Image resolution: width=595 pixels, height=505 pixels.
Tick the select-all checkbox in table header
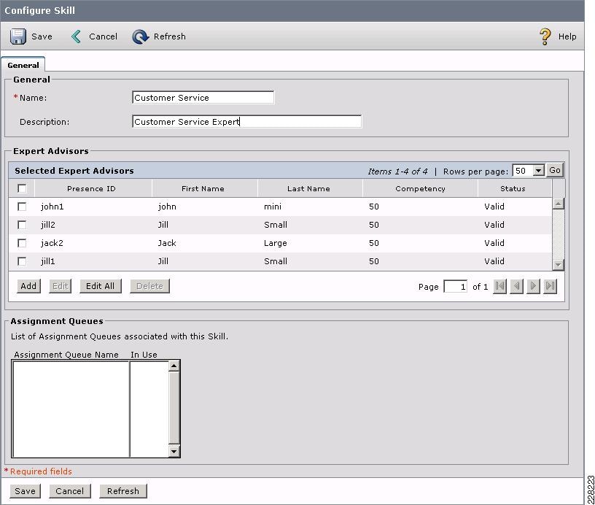(22, 188)
